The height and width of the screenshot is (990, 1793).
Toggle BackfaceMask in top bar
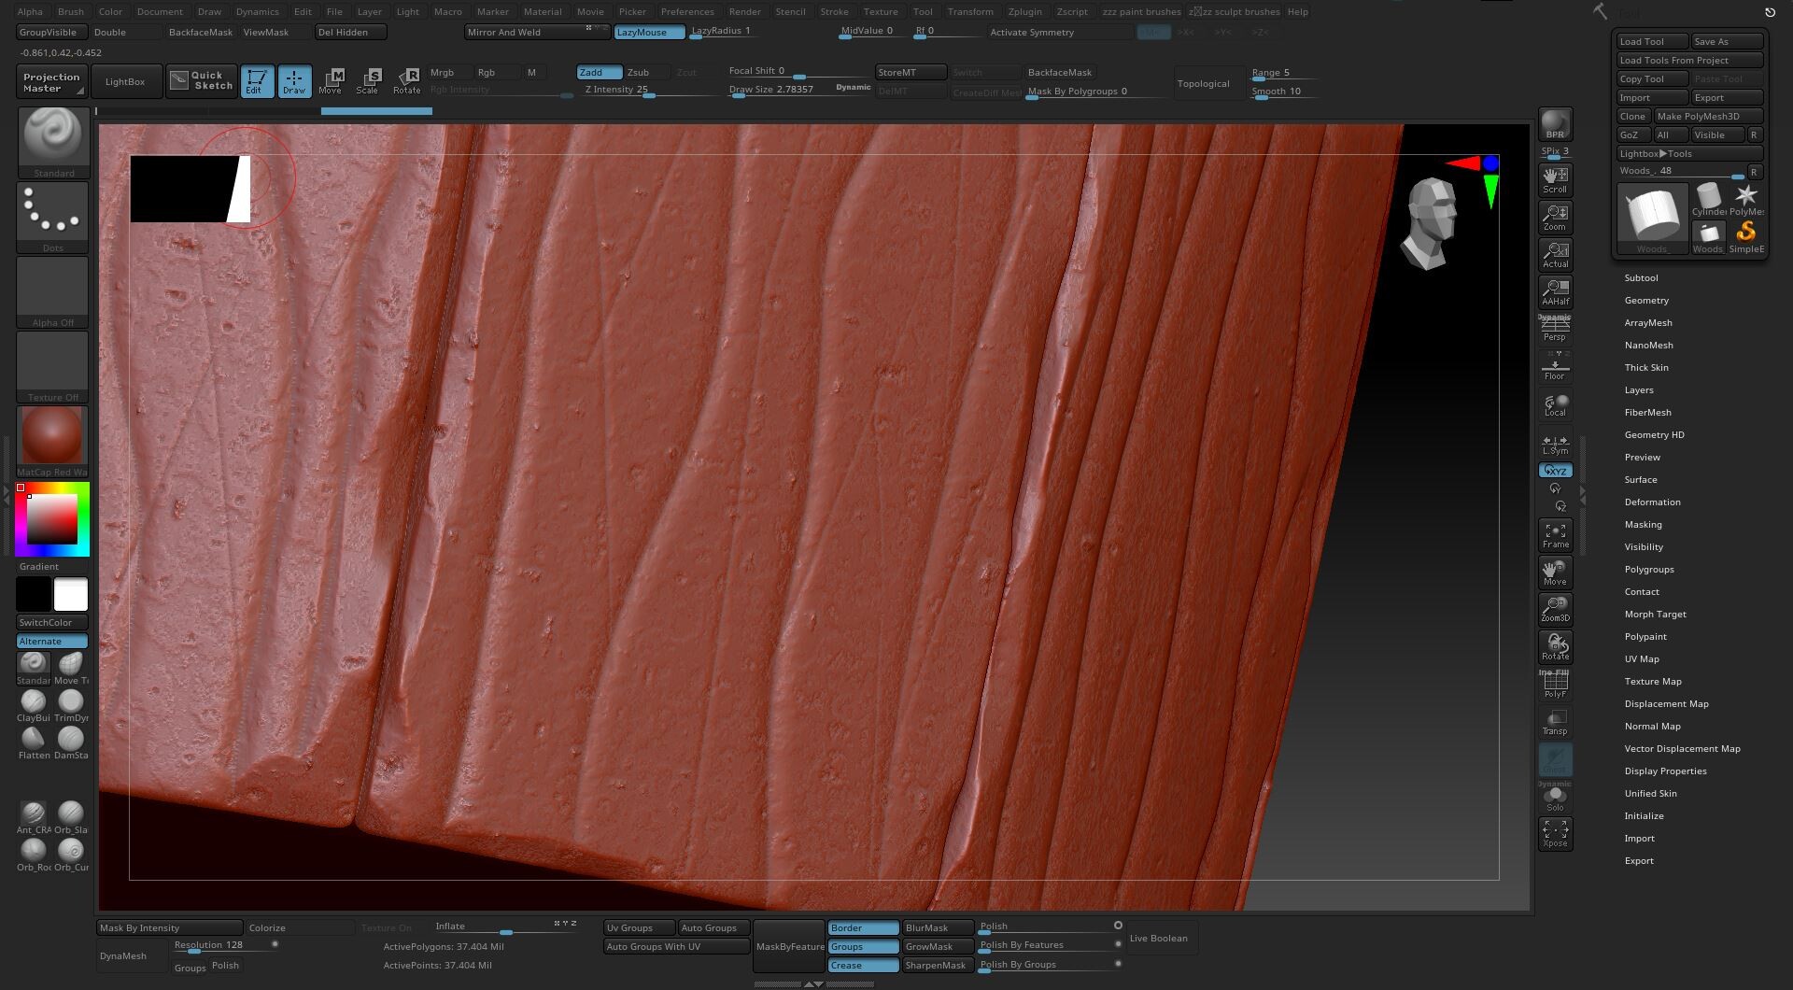pos(200,32)
